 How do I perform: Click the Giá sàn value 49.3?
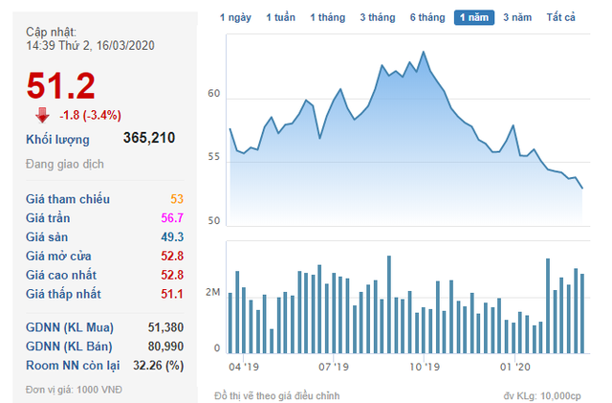click(172, 236)
